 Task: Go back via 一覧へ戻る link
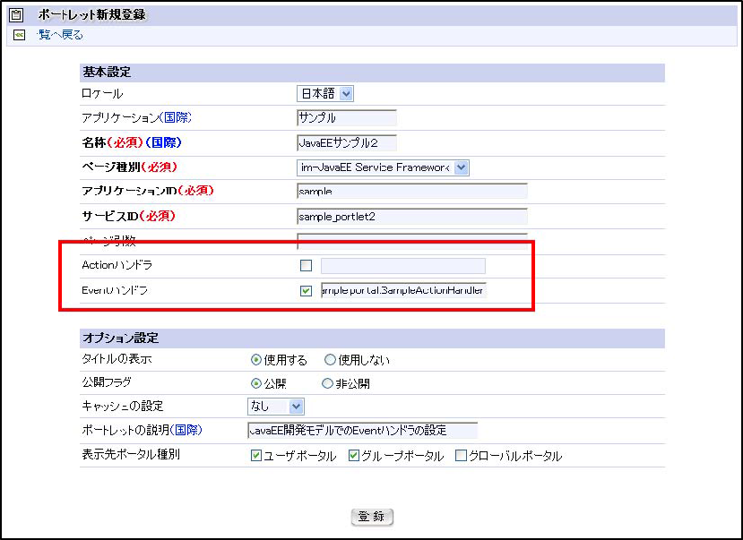(60, 35)
